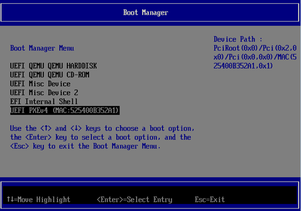Click the <Esc> key reference in help text

[20, 146]
